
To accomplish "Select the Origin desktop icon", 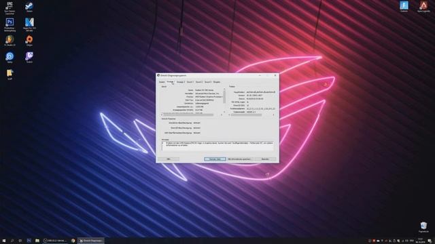I will 29,41.
